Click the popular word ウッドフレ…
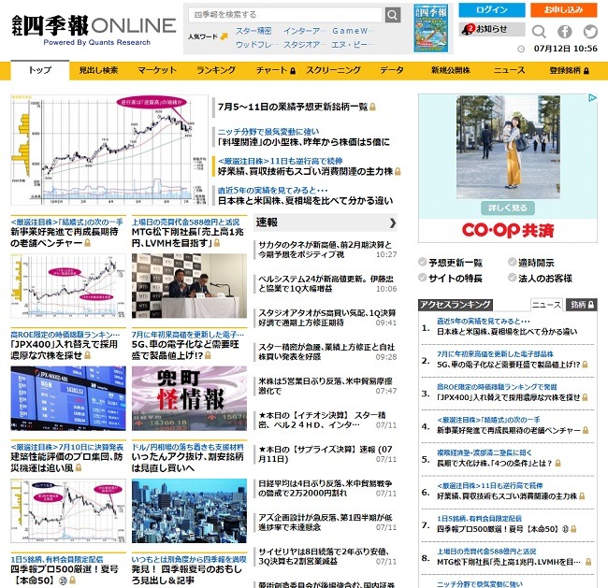Image resolution: width=608 pixels, height=588 pixels. click(x=257, y=45)
